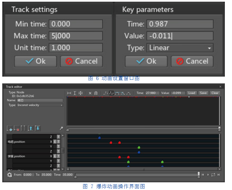Click the clone tracks icon
Viewport: 232px width, 190px height.
pyautogui.click(x=24, y=128)
